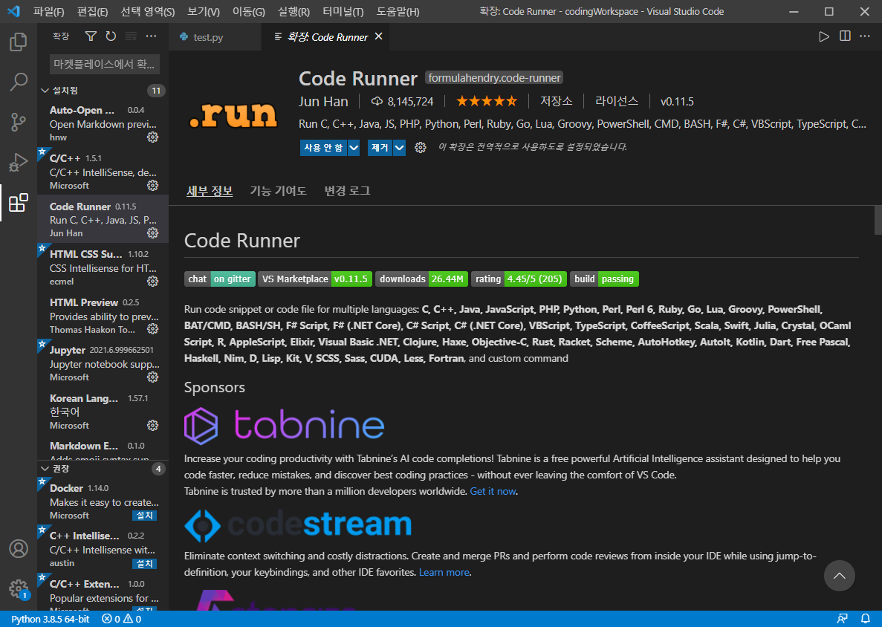Open errors and warnings in status bar
The width and height of the screenshot is (882, 627).
122,619
